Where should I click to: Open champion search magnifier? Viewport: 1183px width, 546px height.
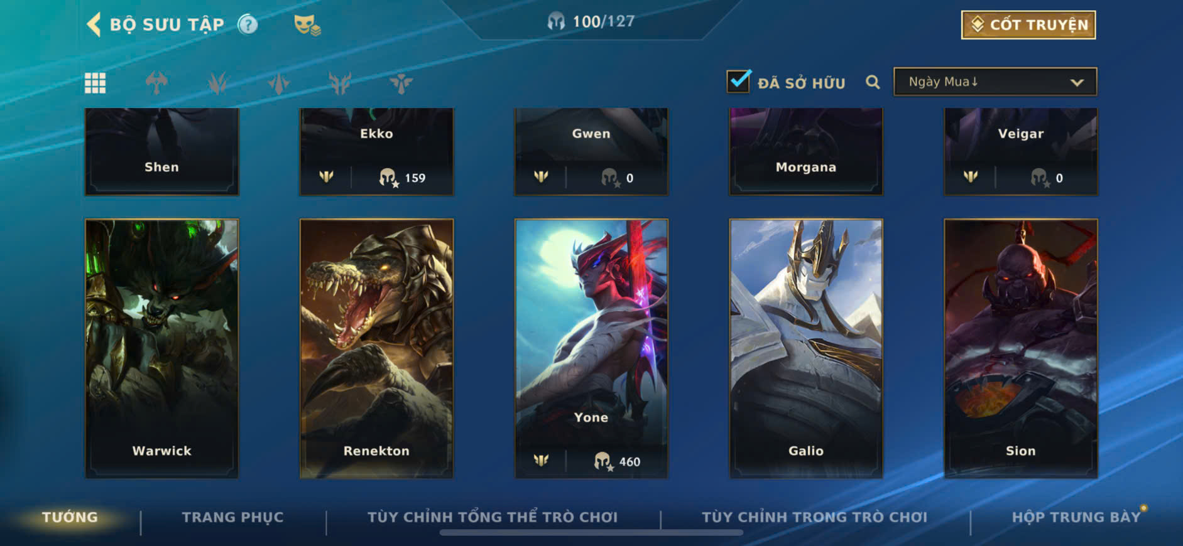tap(873, 82)
